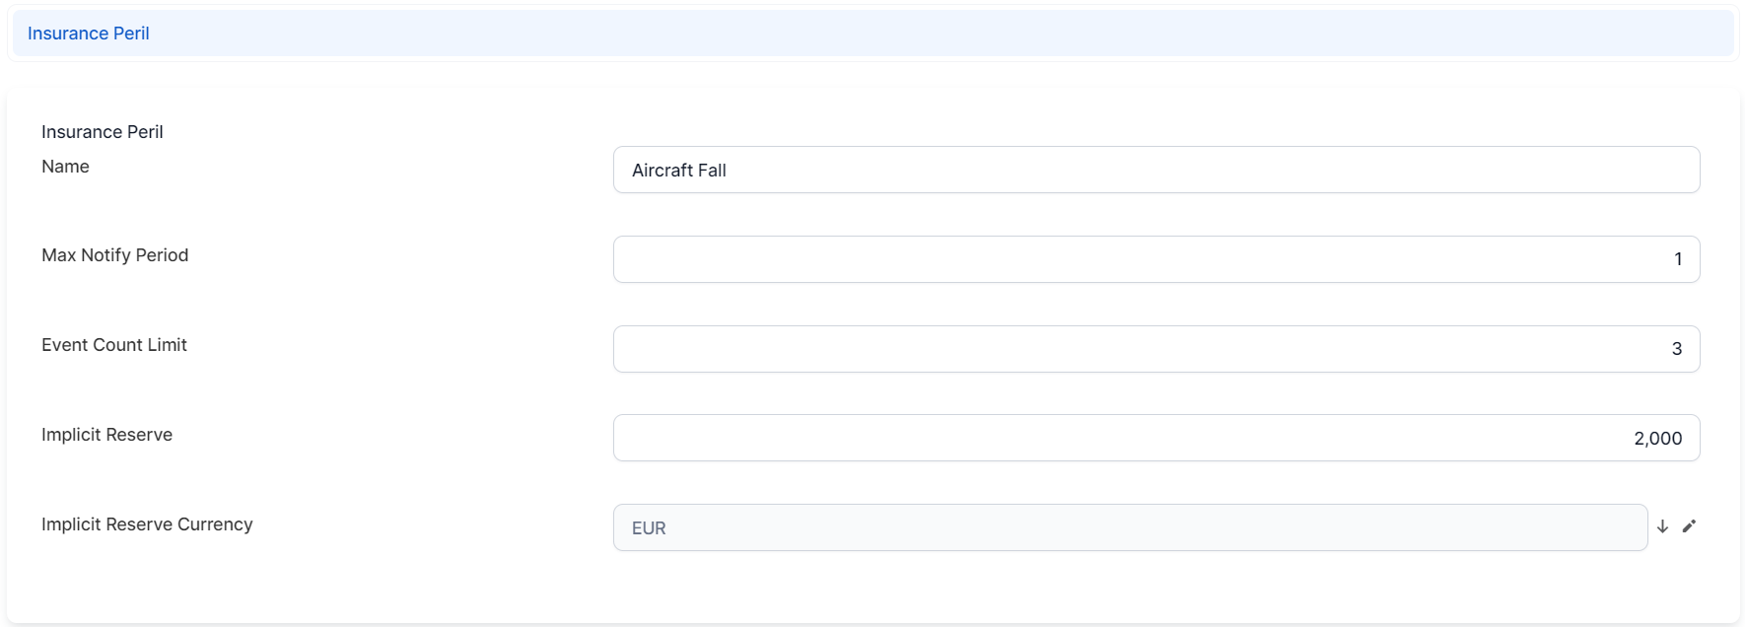Click the EUR currency text
The image size is (1745, 627).
649,528
